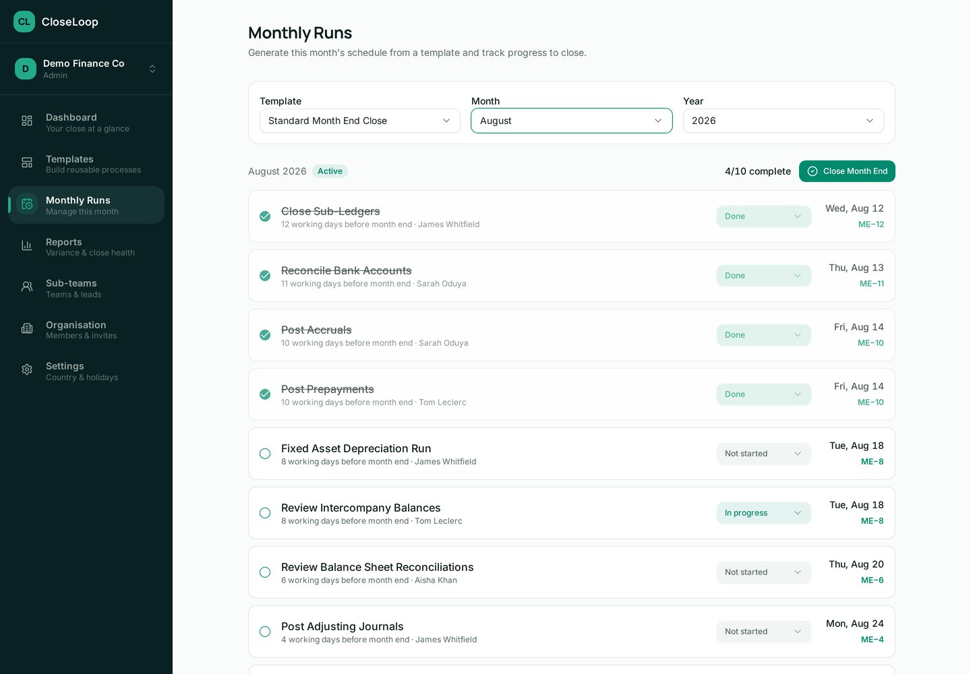Click the Templates layout icon
The width and height of the screenshot is (971, 674).
coord(27,162)
